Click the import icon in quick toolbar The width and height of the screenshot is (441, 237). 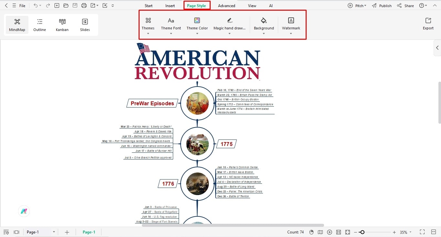(105, 5)
